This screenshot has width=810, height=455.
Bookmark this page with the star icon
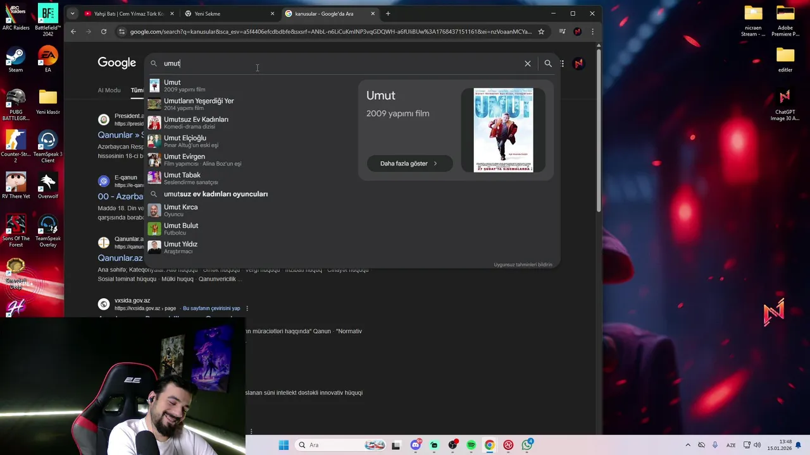[541, 32]
